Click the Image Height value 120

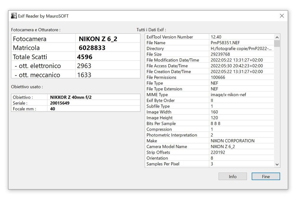point(214,118)
